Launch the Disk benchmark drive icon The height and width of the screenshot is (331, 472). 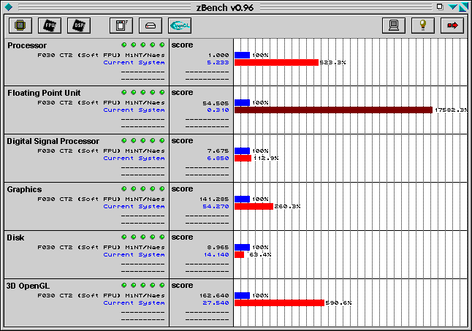(x=150, y=26)
